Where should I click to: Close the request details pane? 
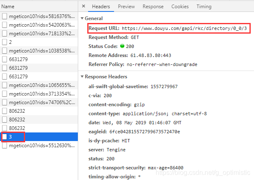point(84,6)
